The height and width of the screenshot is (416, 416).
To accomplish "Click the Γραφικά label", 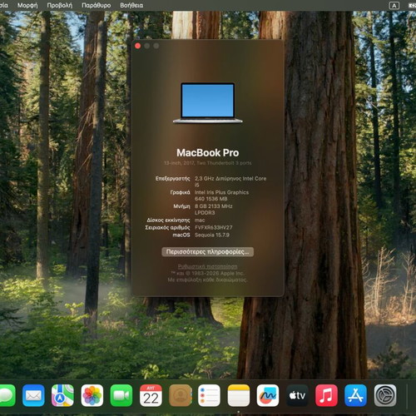I will [x=180, y=192].
